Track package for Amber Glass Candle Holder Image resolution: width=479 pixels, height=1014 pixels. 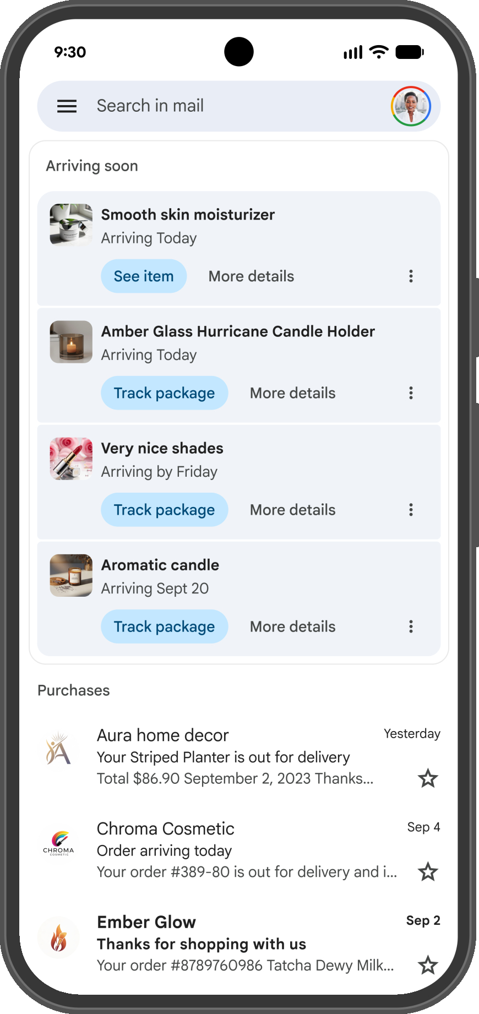164,393
